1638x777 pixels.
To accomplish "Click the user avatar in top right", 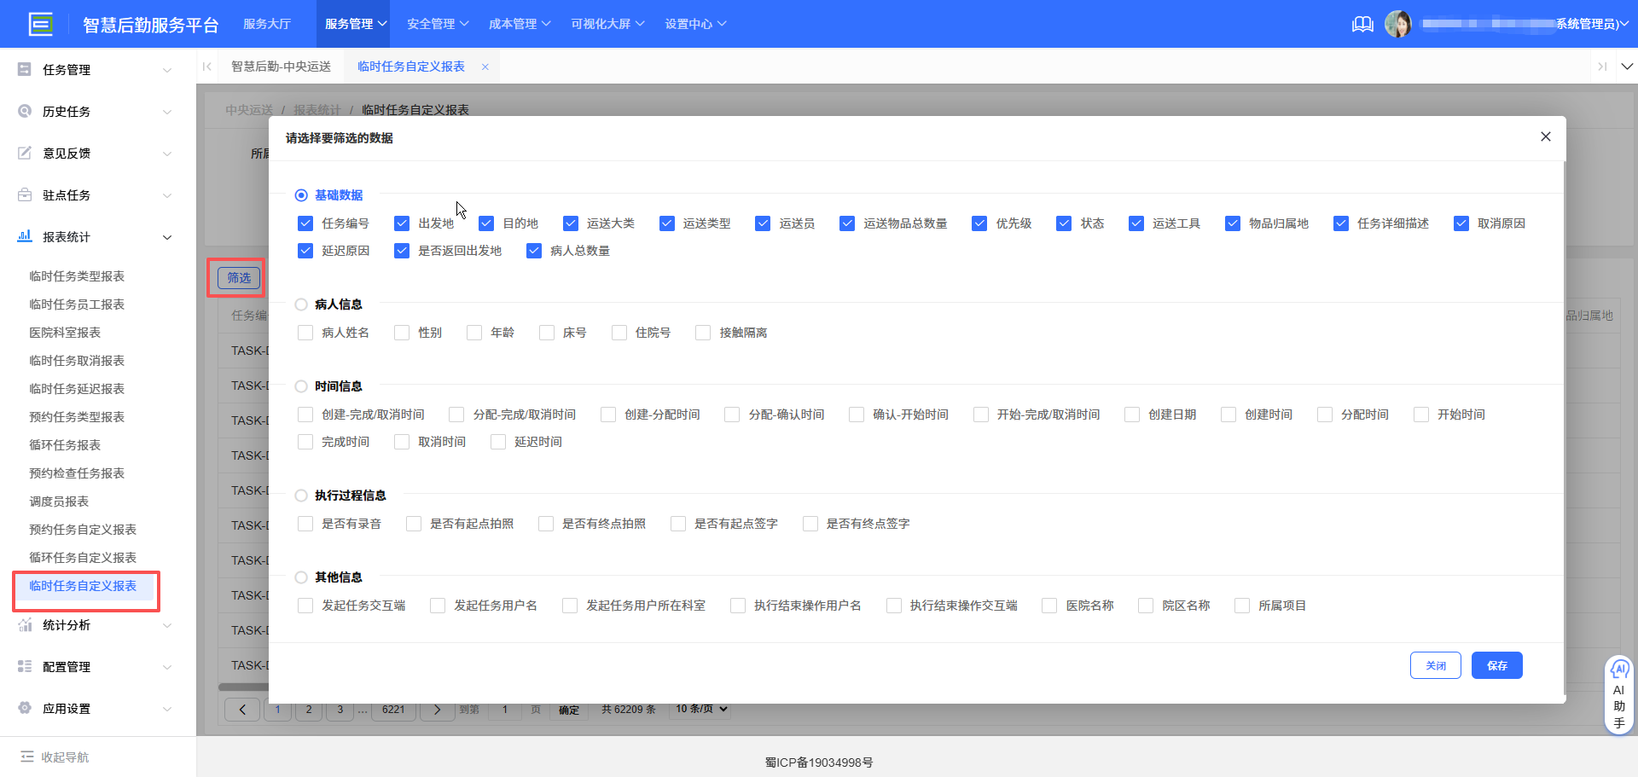I will [1399, 23].
